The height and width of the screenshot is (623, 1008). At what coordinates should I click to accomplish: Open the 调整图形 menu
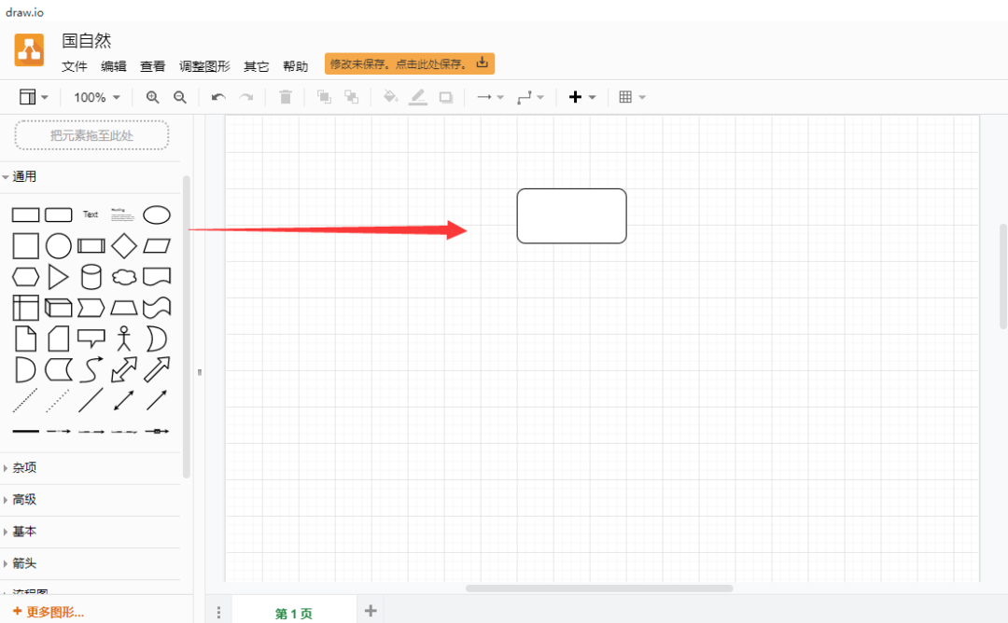point(204,66)
